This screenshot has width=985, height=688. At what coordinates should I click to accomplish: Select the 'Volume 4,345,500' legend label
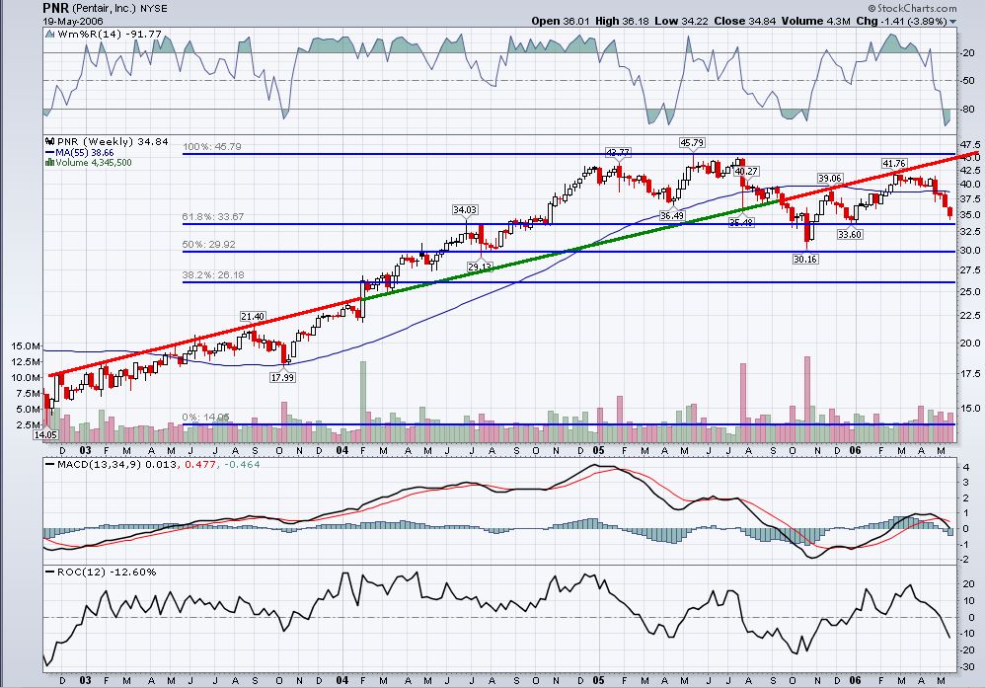[94, 163]
